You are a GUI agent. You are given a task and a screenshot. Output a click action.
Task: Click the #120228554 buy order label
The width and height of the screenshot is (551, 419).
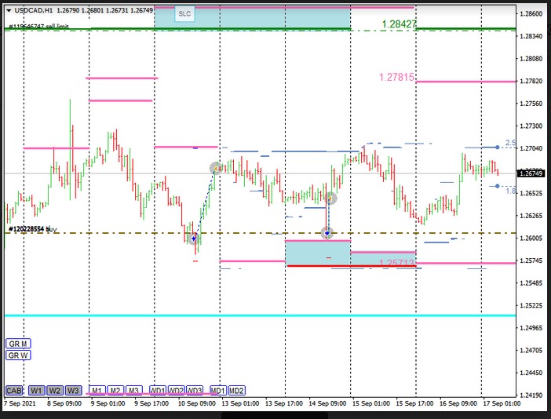tap(32, 229)
